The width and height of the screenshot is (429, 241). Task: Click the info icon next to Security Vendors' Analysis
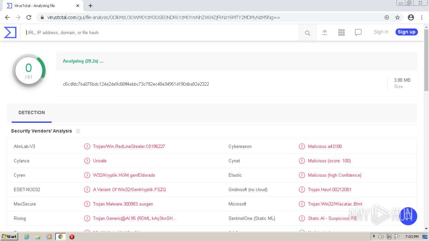click(78, 131)
